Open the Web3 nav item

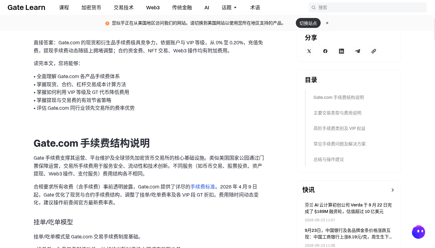pyautogui.click(x=153, y=7)
